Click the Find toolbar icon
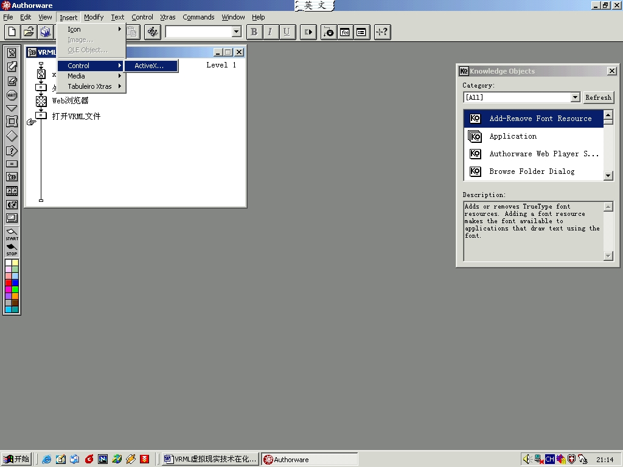623x467 pixels. pos(152,32)
